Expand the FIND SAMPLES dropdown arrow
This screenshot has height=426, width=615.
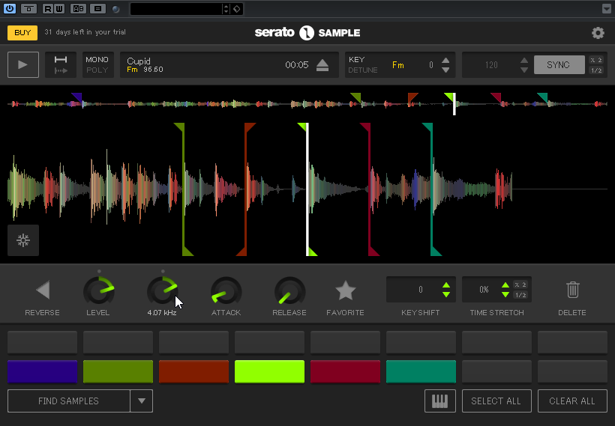(142, 401)
